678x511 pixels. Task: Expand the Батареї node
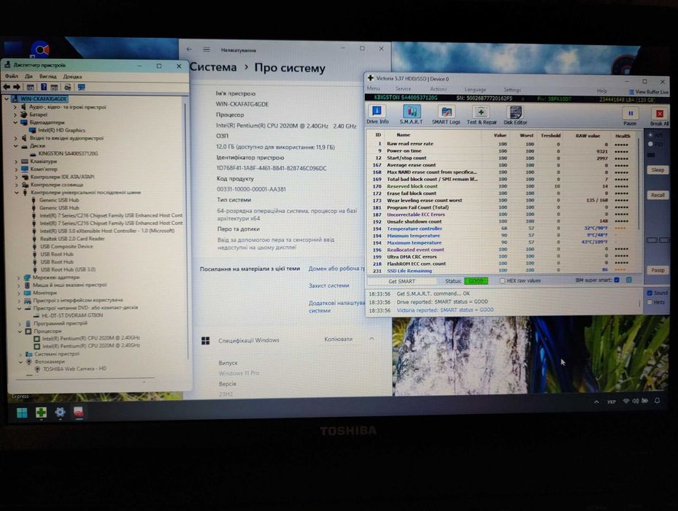click(x=15, y=115)
